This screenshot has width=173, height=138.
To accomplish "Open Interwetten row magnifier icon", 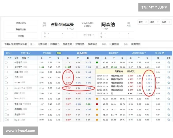I will click(x=169, y=88).
